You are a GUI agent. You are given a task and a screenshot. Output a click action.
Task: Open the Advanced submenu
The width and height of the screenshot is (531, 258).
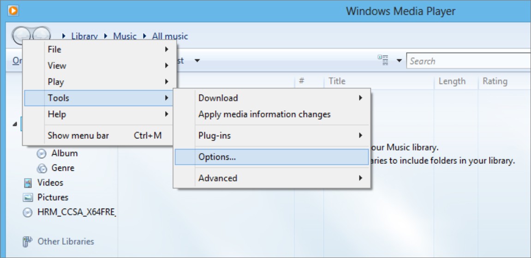coord(272,178)
